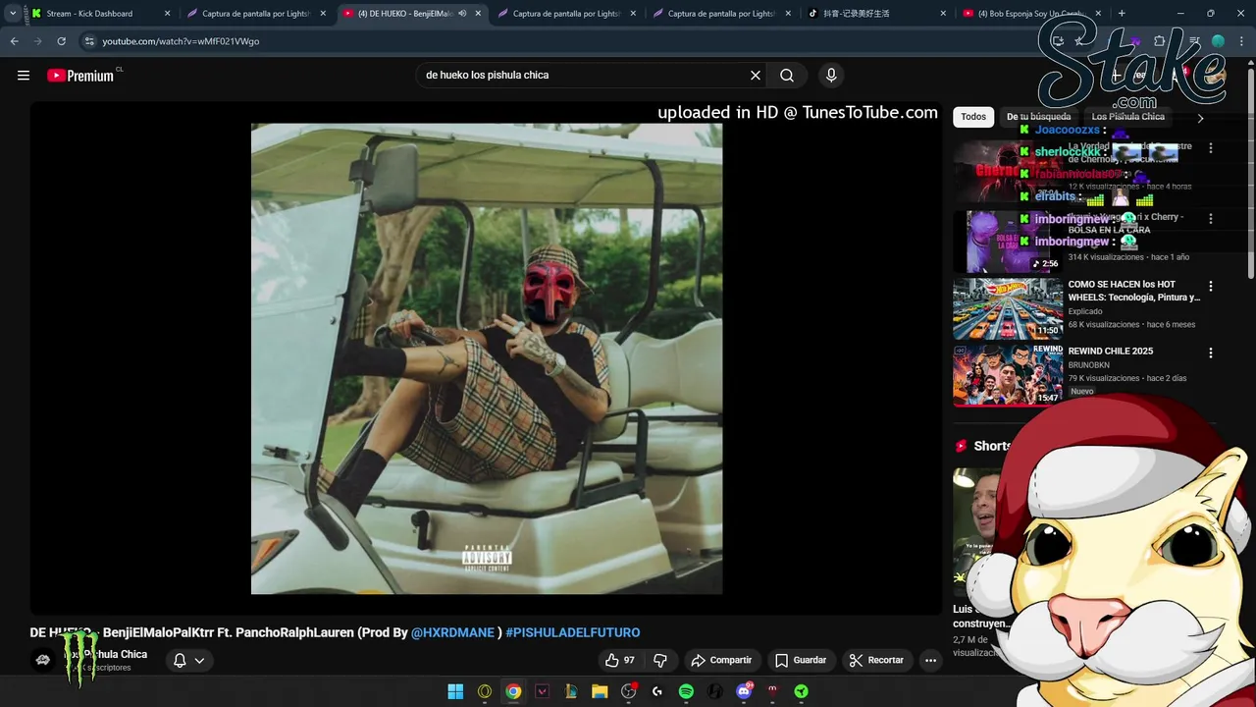Open Los Pishula Chica channel name
The height and width of the screenshot is (707, 1256).
(106, 654)
